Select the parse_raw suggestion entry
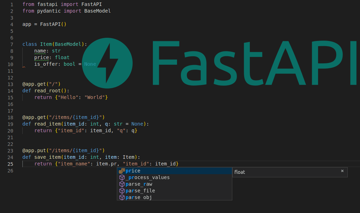Screen dimensions: 360x213 click(x=139, y=184)
